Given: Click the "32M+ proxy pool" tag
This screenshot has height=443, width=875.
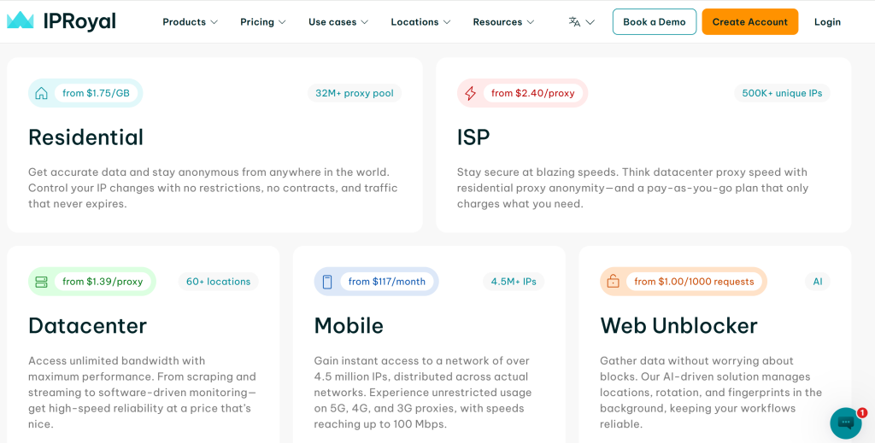Looking at the screenshot, I should click(x=355, y=93).
